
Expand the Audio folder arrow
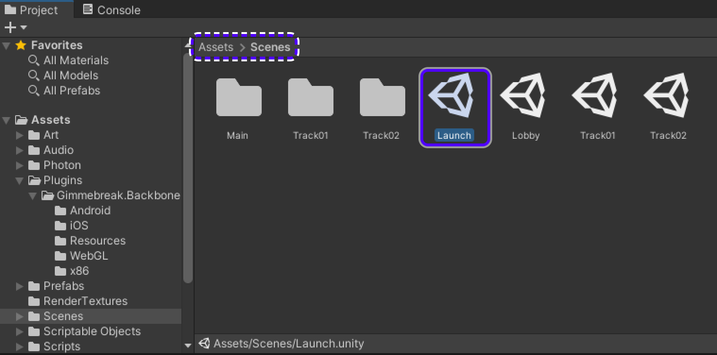pyautogui.click(x=19, y=151)
